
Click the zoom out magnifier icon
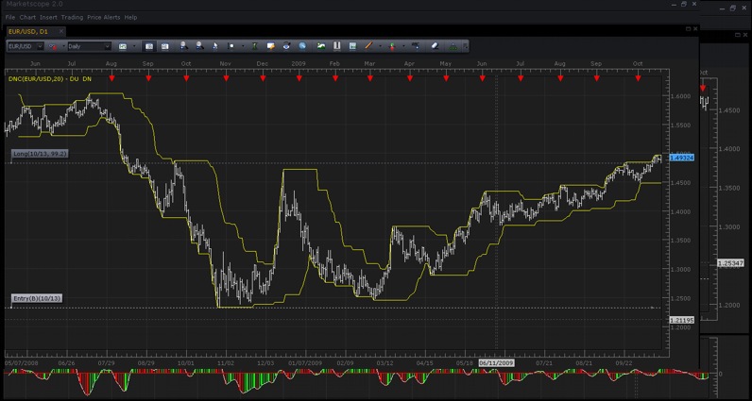(x=199, y=46)
